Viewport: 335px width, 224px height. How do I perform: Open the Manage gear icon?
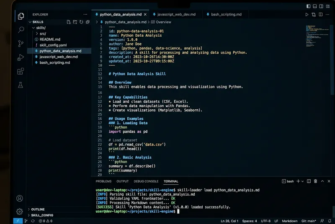tap(20, 211)
